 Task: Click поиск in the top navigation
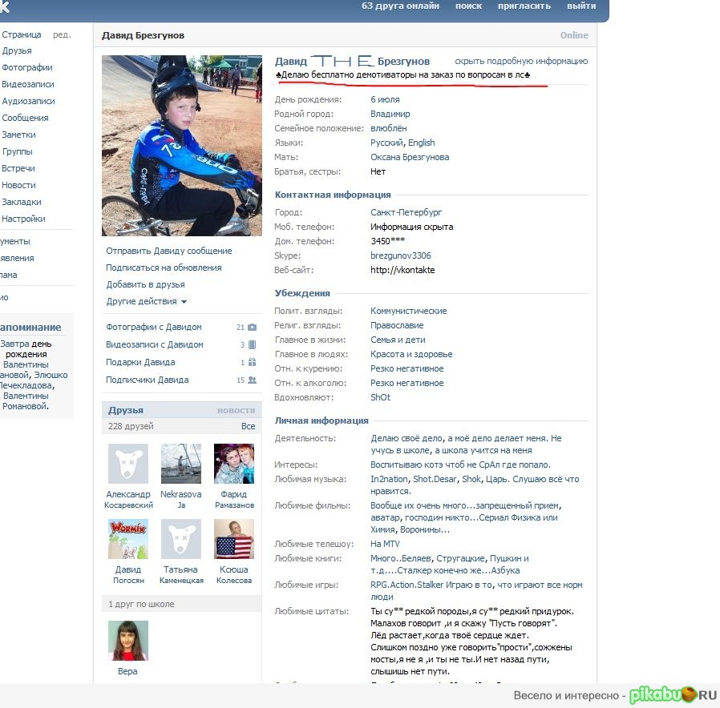468,6
